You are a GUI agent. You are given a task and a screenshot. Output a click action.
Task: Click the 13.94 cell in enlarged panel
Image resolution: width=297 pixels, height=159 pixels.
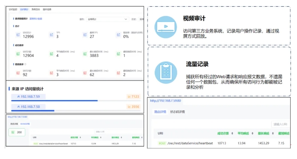point(241,143)
